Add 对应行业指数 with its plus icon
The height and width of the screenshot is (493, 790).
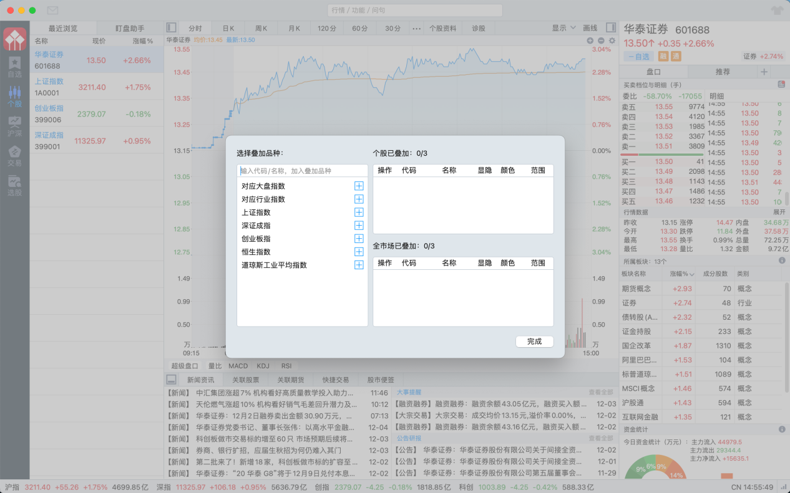pos(359,199)
